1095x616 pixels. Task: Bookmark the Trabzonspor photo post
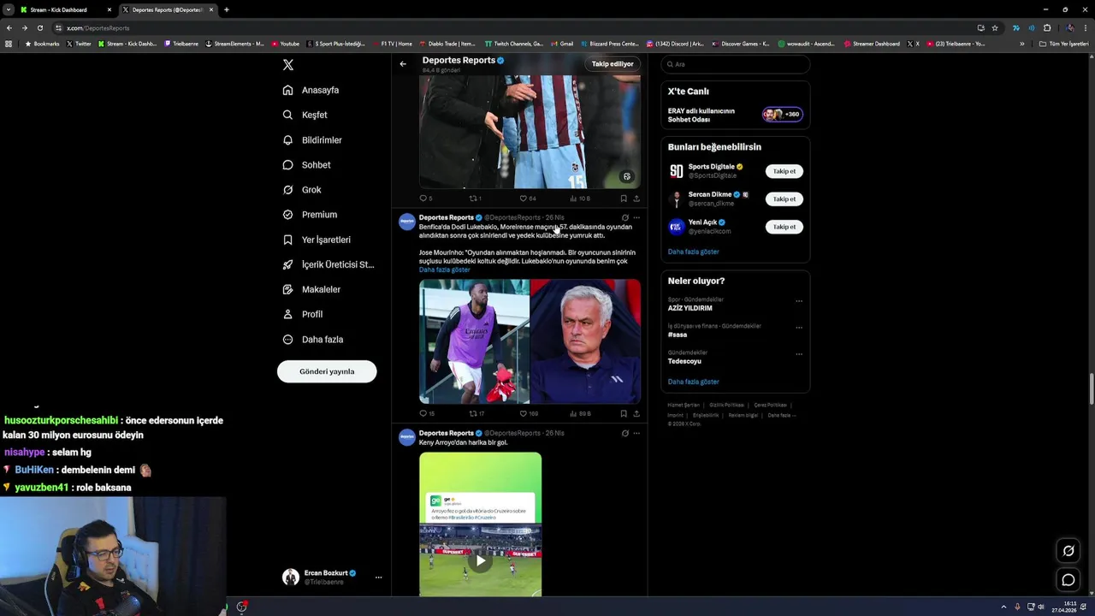click(624, 198)
